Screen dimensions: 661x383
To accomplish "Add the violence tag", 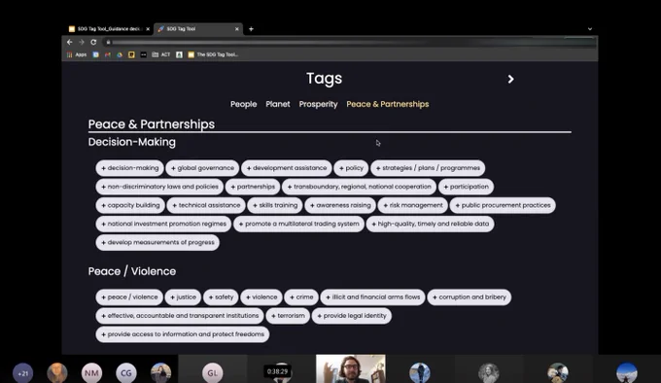I will (261, 297).
